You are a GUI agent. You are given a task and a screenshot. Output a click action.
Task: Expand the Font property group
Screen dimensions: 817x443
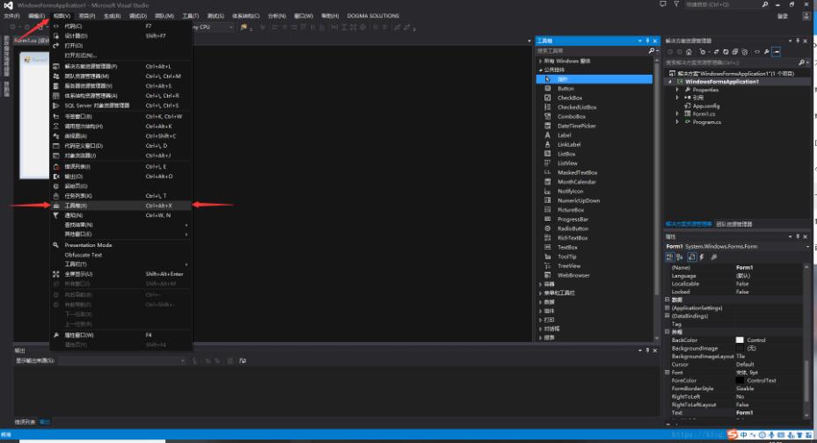point(667,372)
